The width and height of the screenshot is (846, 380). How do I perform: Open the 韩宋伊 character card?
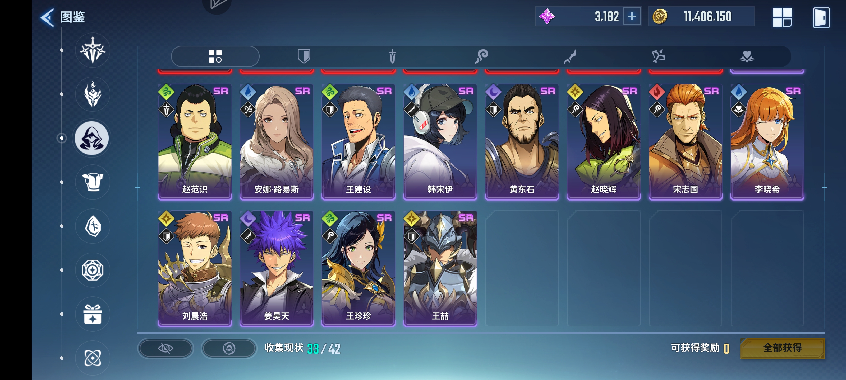click(440, 142)
